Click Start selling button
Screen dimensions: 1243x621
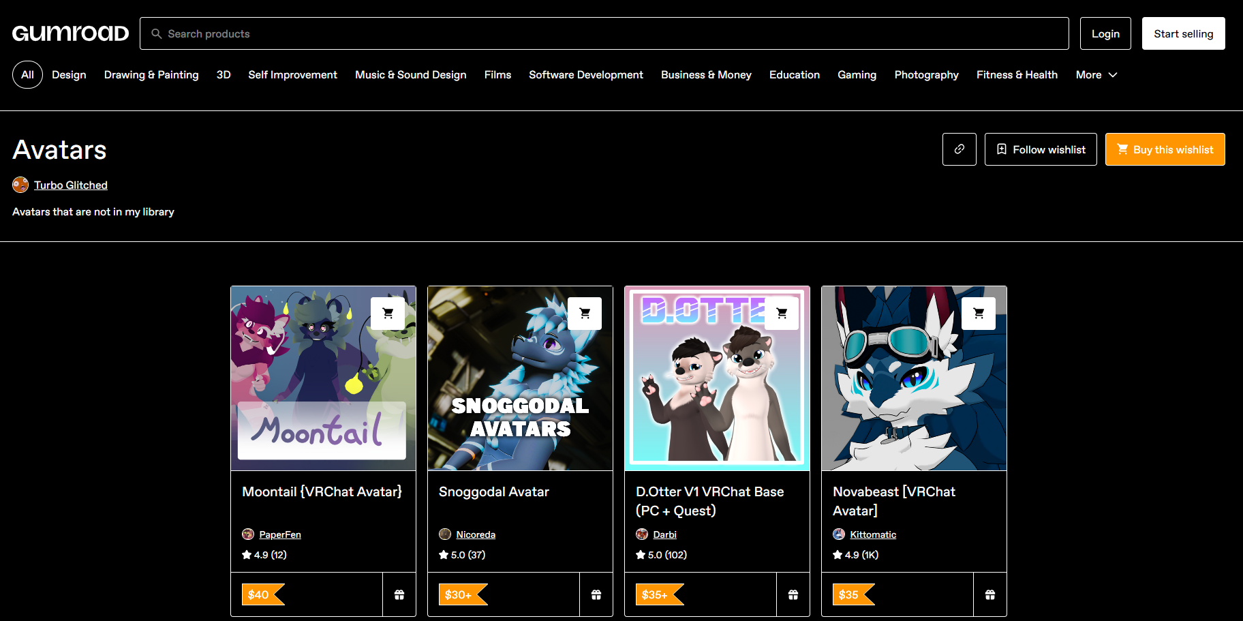click(x=1184, y=33)
